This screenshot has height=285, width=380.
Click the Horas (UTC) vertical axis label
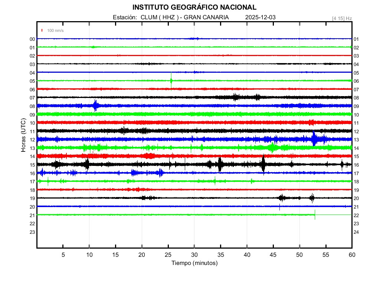[x=23, y=135]
